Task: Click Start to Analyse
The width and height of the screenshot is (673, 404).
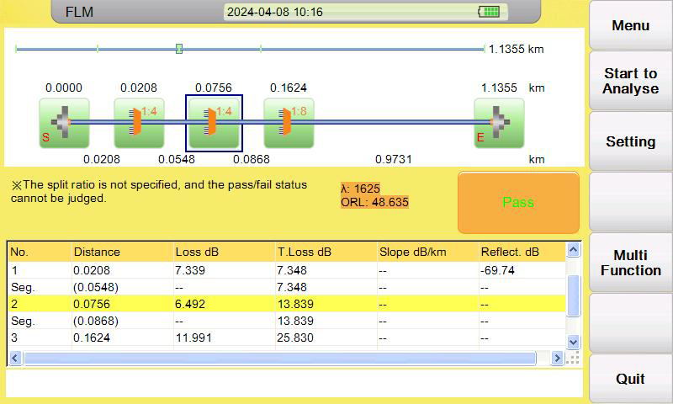Action: click(630, 81)
